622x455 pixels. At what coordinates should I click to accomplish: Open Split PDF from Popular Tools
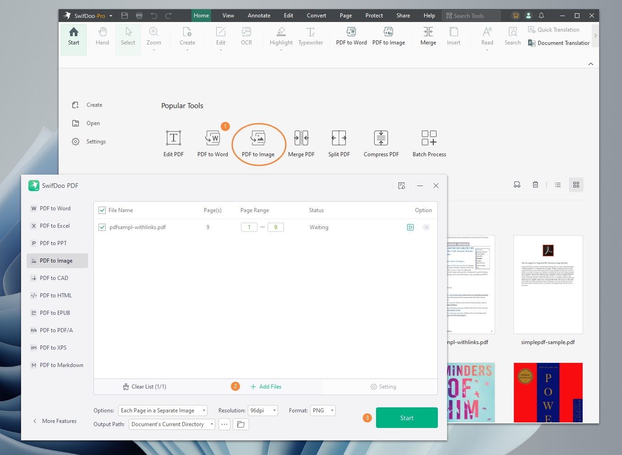point(339,144)
